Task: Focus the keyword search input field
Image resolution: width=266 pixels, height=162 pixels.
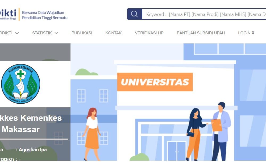Action: click(x=204, y=14)
